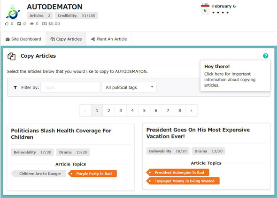Select the Copy Articles tab
This screenshot has height=198, width=277.
(66, 39)
